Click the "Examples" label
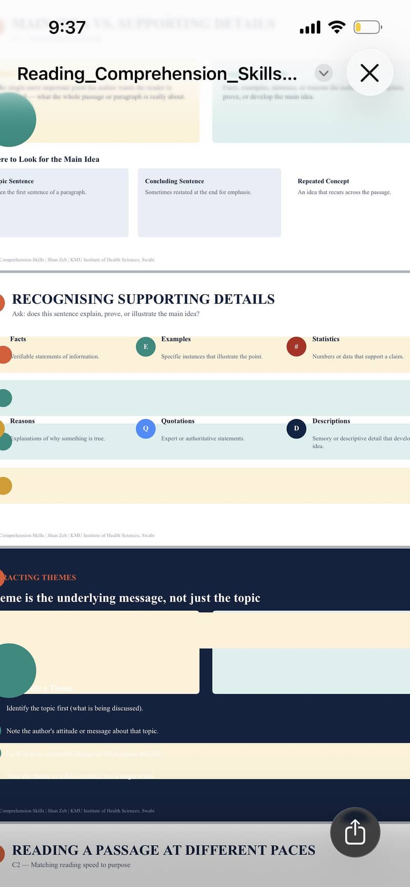 click(x=176, y=339)
